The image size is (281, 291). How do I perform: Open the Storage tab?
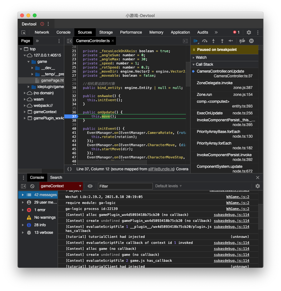[106, 32]
